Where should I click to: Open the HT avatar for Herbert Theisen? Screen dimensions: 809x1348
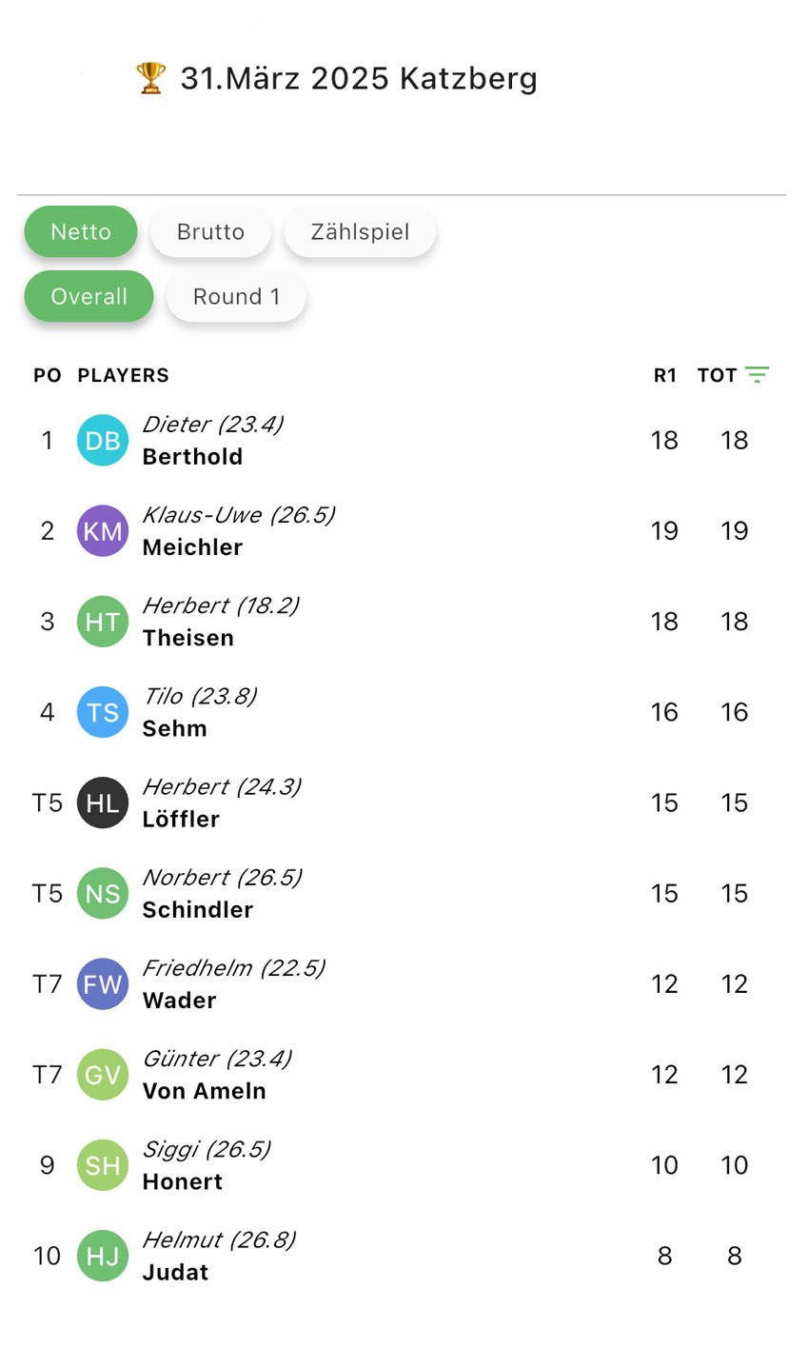103,622
